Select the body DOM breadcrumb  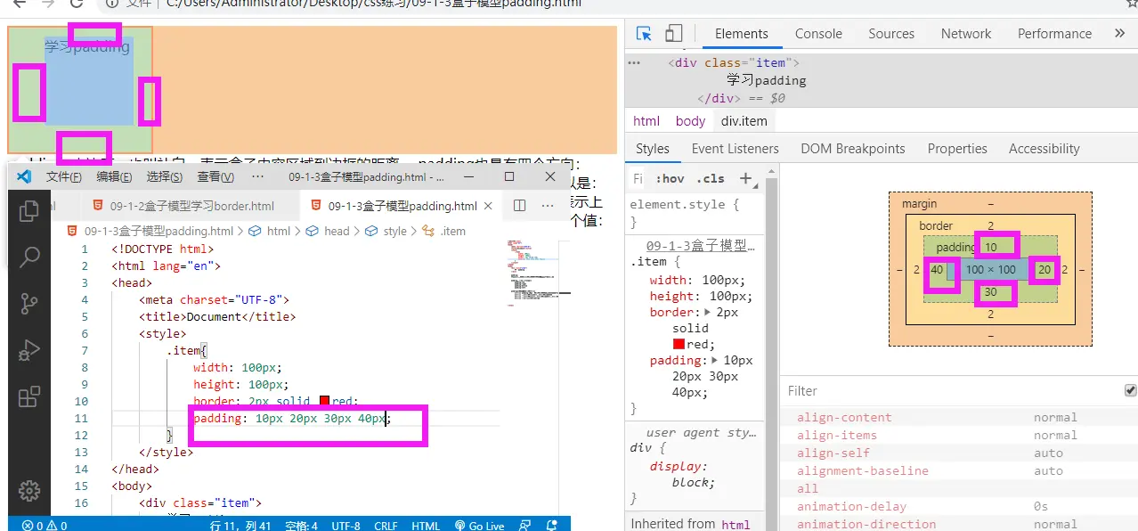690,121
